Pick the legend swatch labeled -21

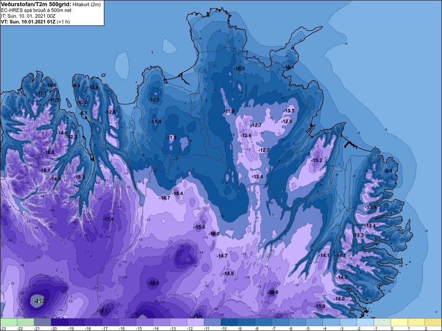point(42,322)
